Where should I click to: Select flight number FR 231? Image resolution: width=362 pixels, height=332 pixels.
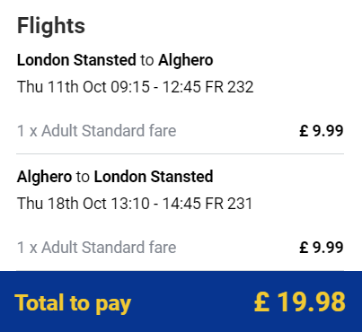coord(229,204)
